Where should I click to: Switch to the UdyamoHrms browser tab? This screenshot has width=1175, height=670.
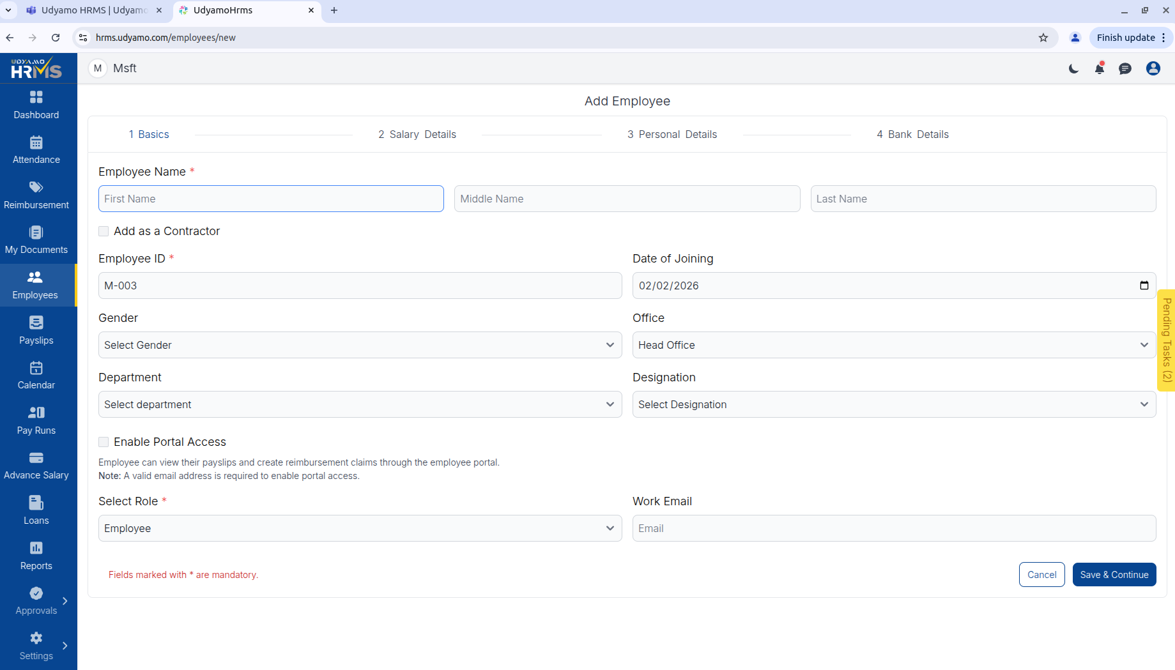coord(246,10)
